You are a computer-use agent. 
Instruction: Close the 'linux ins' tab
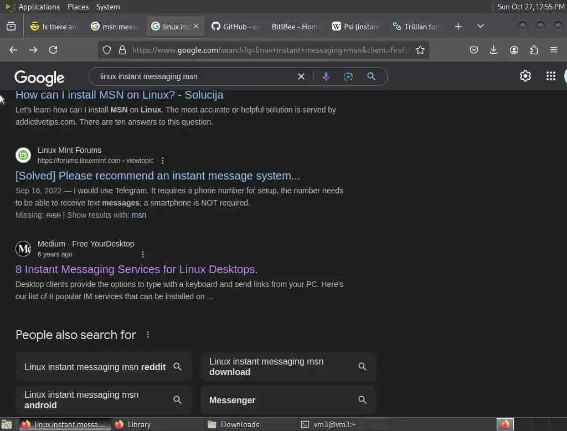pos(196,26)
